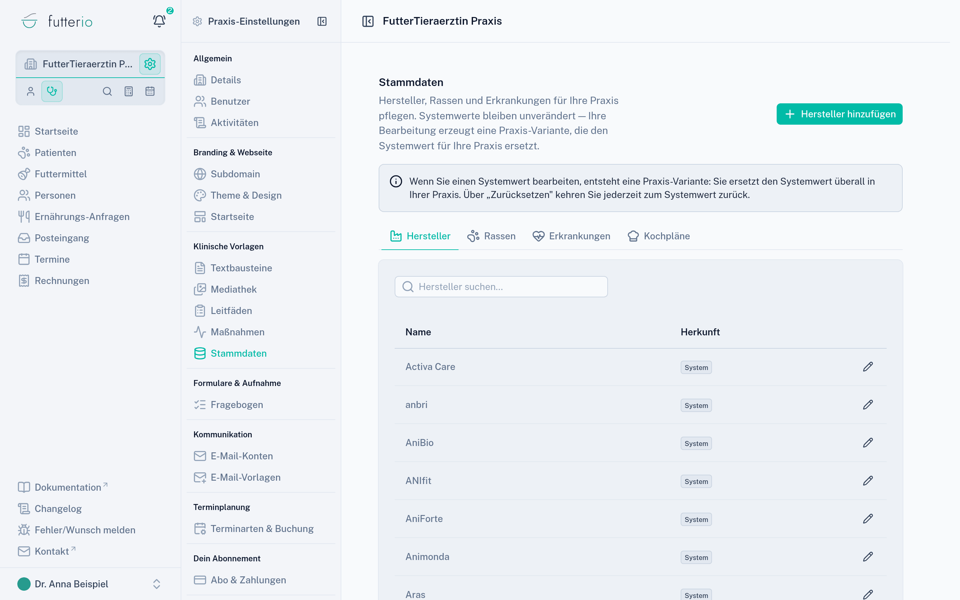
Task: Click the futterio logo
Action: click(x=57, y=21)
